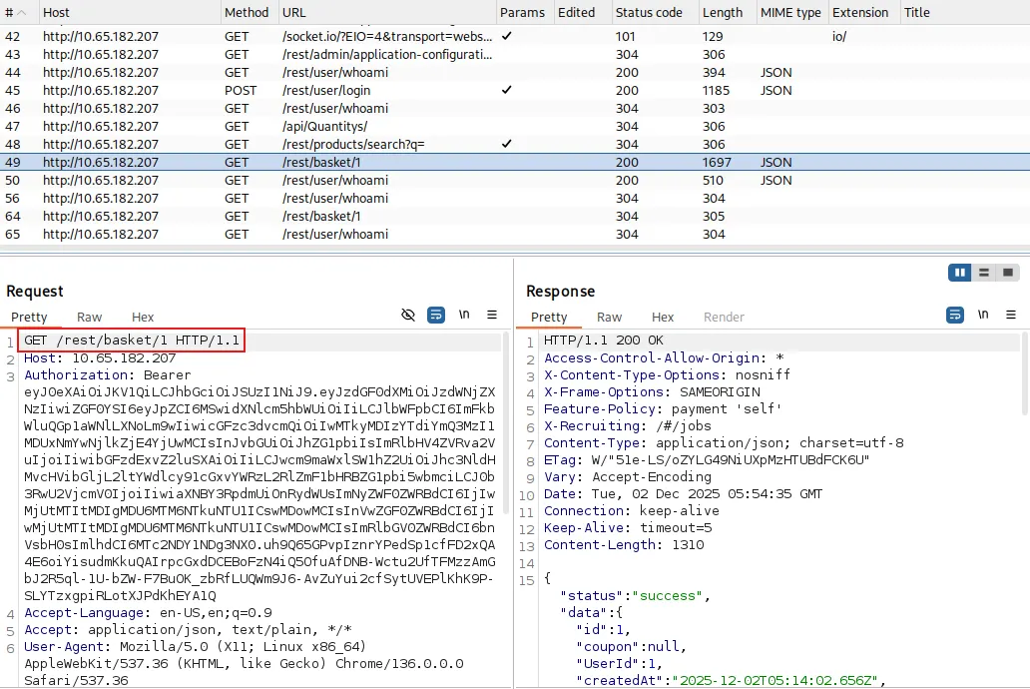This screenshot has width=1030, height=689.
Task: Select combined tabbed view layout icon
Action: 1008,273
